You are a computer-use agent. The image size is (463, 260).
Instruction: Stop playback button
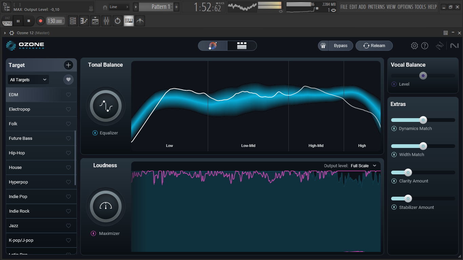click(29, 21)
